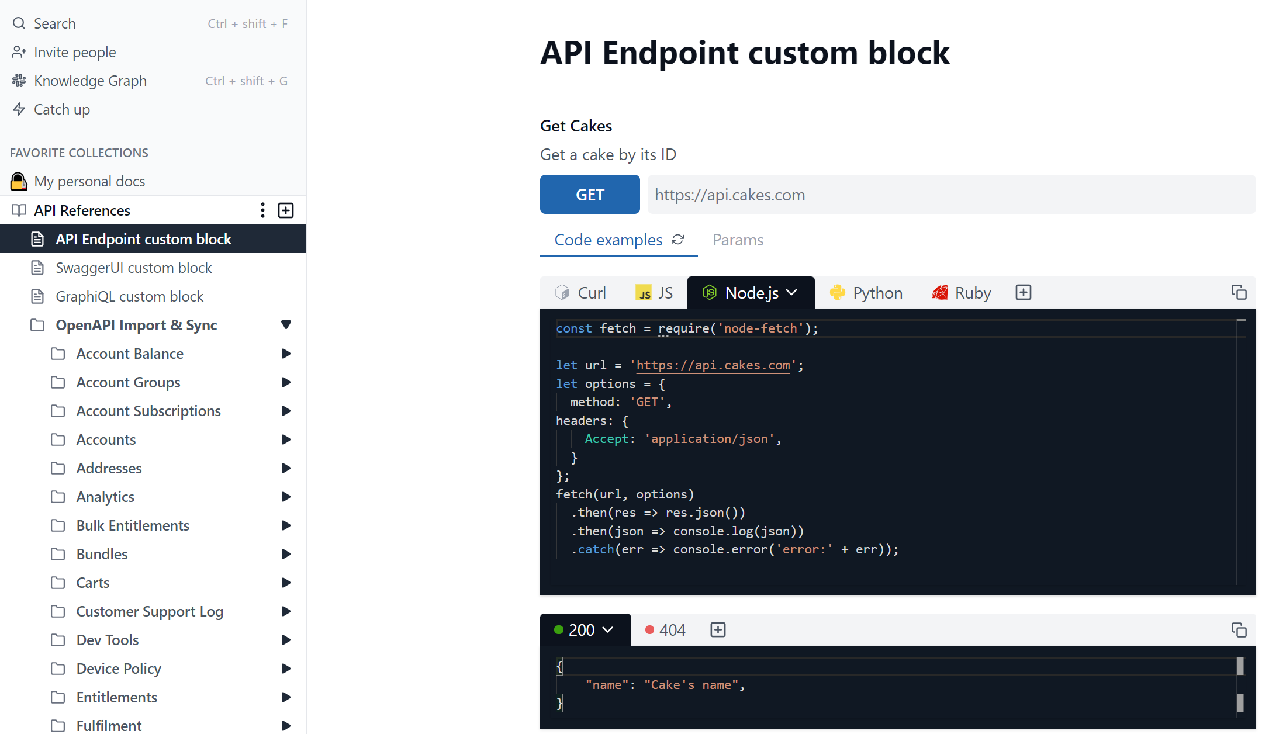Expand the Account Groups folder
Screen dimensions: 1262x734
pos(286,382)
